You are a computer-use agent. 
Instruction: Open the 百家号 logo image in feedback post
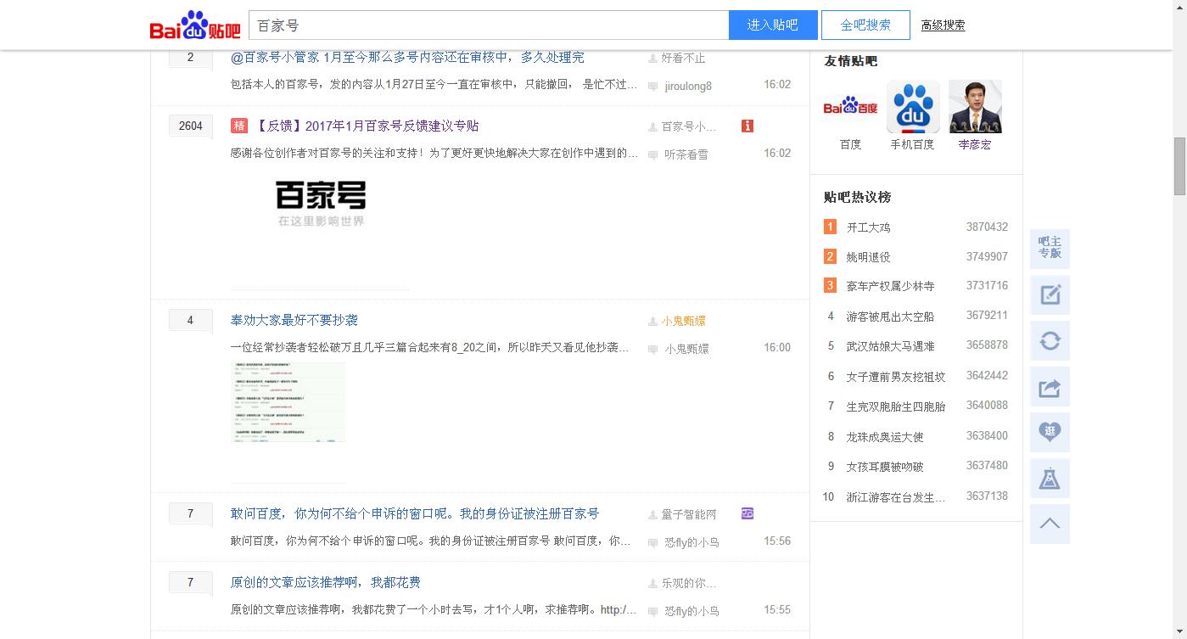click(x=321, y=205)
